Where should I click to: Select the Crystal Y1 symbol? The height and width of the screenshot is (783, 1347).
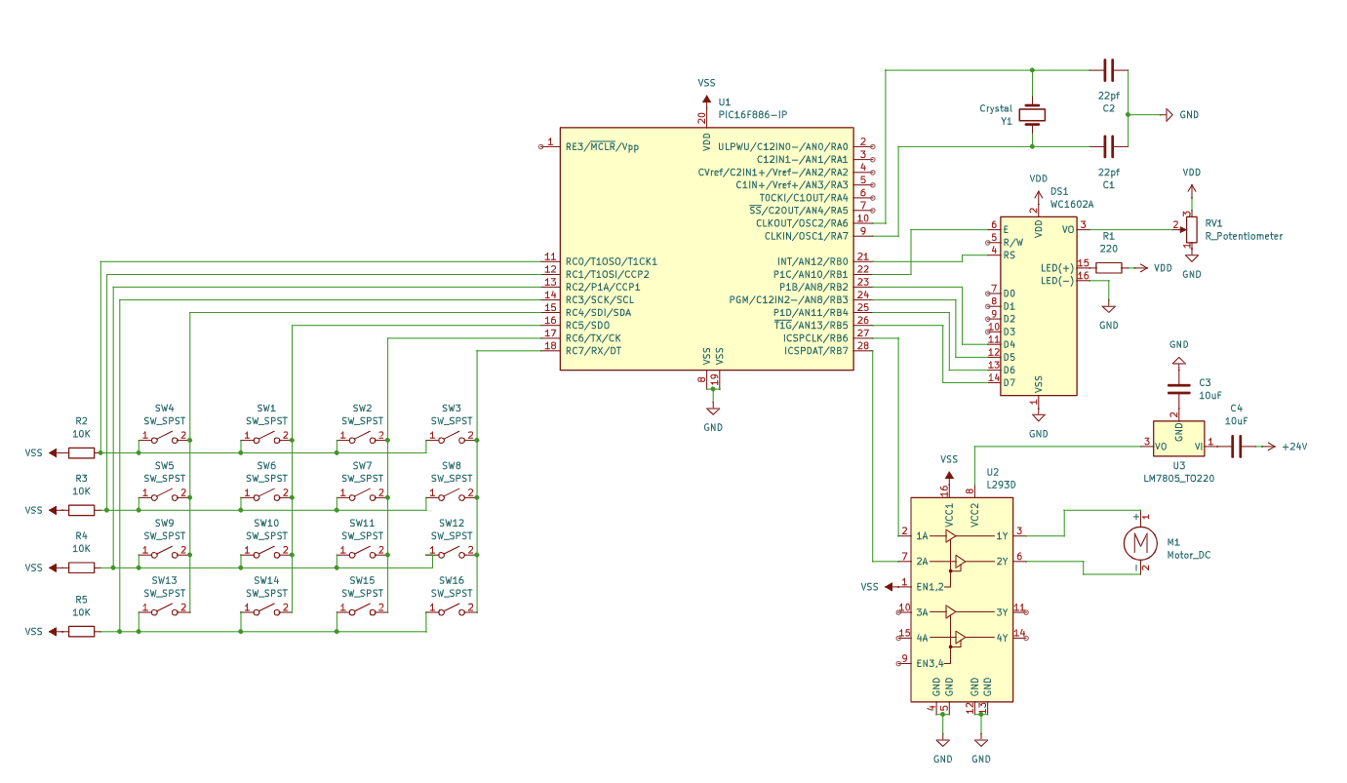[x=1032, y=115]
